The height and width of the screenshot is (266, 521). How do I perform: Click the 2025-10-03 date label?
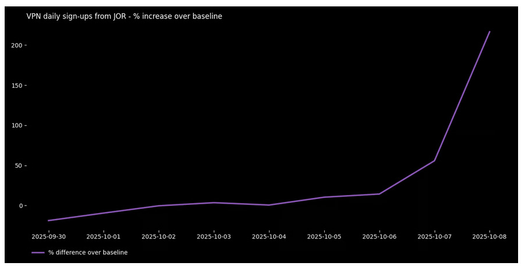pos(214,237)
